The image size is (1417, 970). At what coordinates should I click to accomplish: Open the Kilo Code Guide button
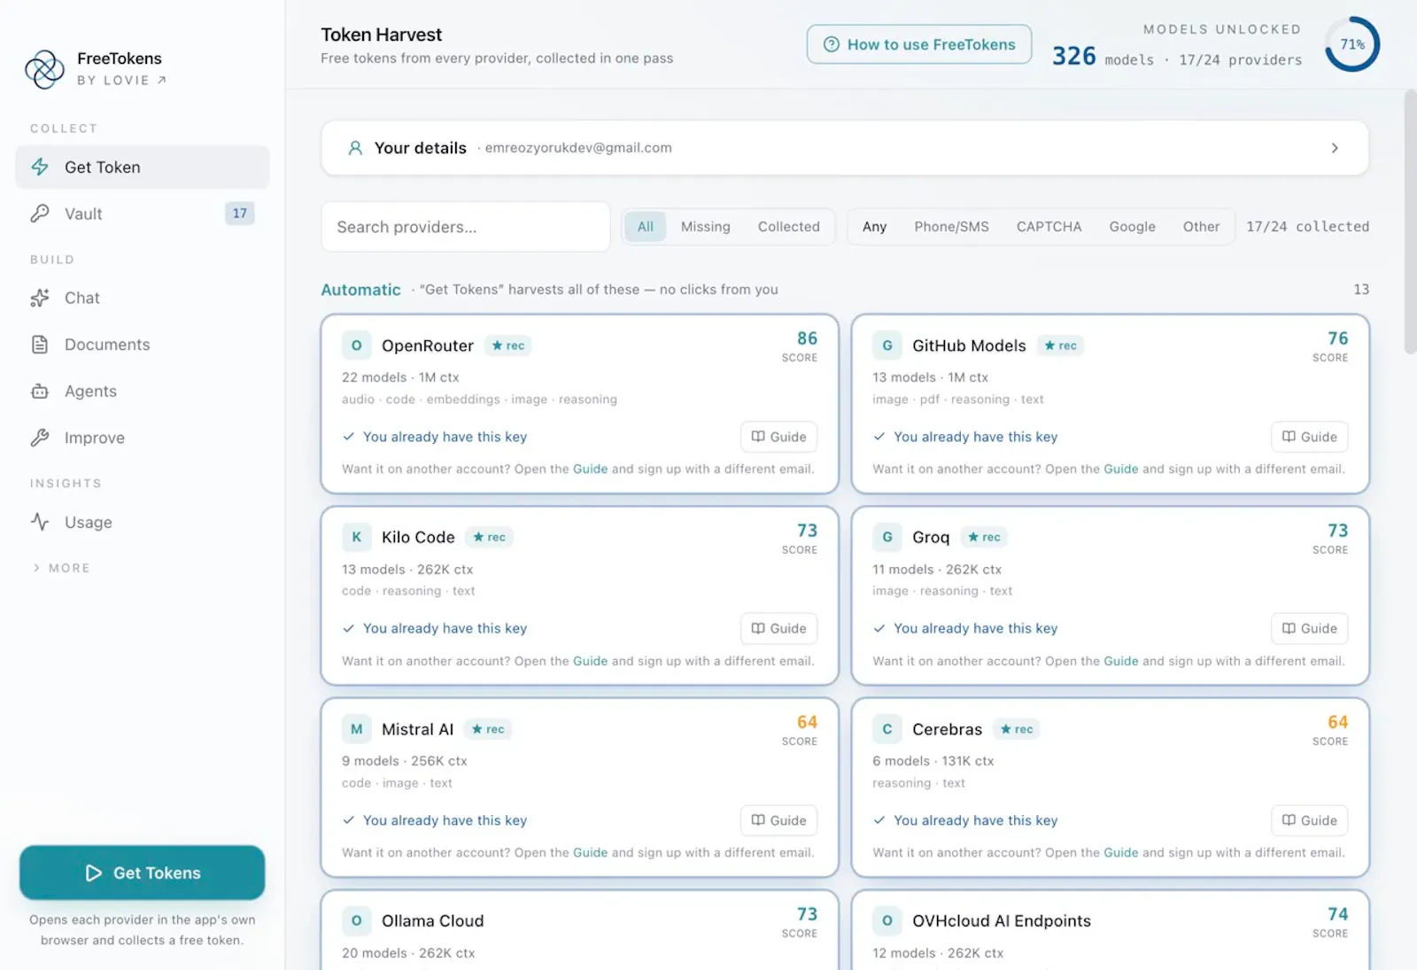pyautogui.click(x=779, y=628)
